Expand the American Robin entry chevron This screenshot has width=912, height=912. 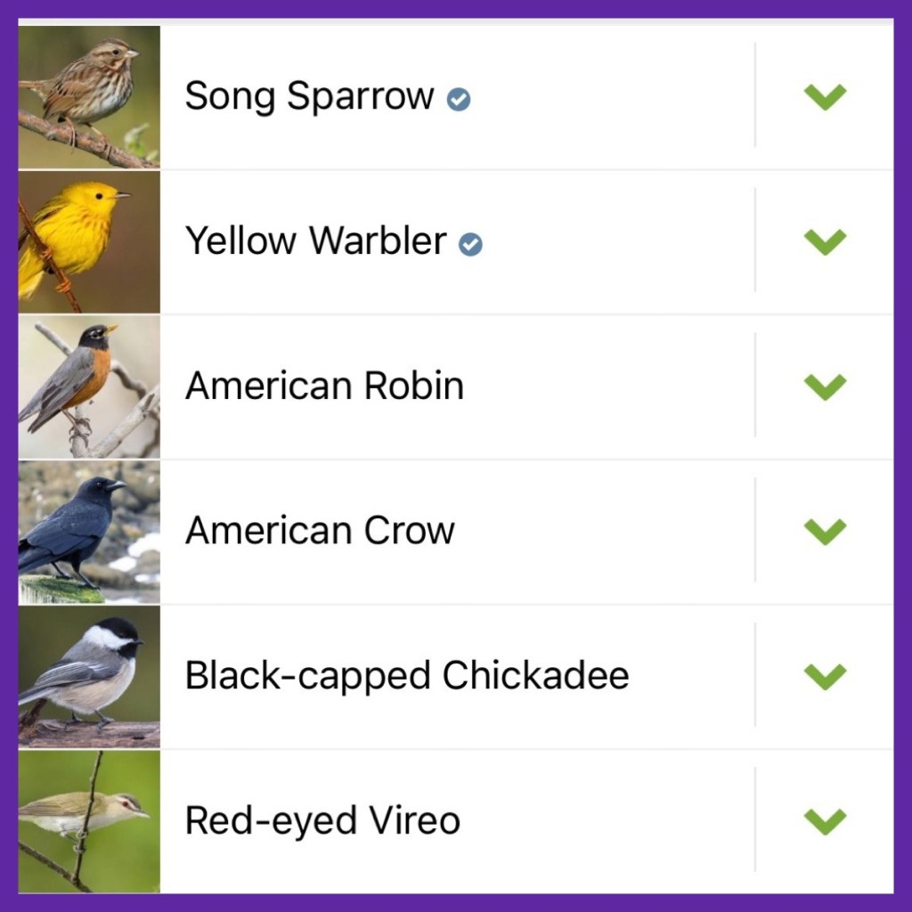click(x=825, y=386)
